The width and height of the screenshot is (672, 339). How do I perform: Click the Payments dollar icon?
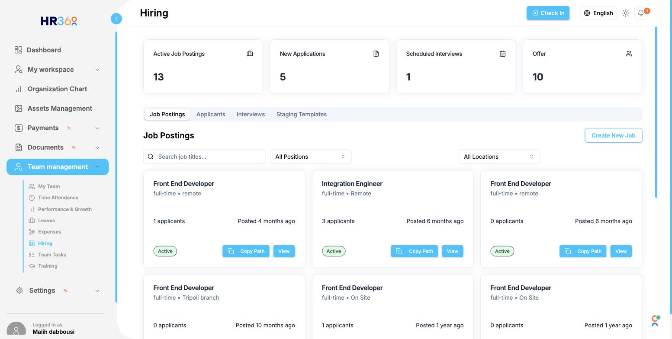click(x=19, y=128)
